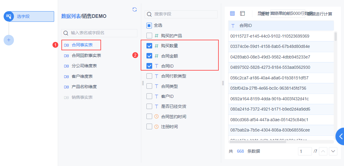The width and height of the screenshot is (344, 166).
Task: Click the drag handle between list and fields
Action: coord(143,83)
